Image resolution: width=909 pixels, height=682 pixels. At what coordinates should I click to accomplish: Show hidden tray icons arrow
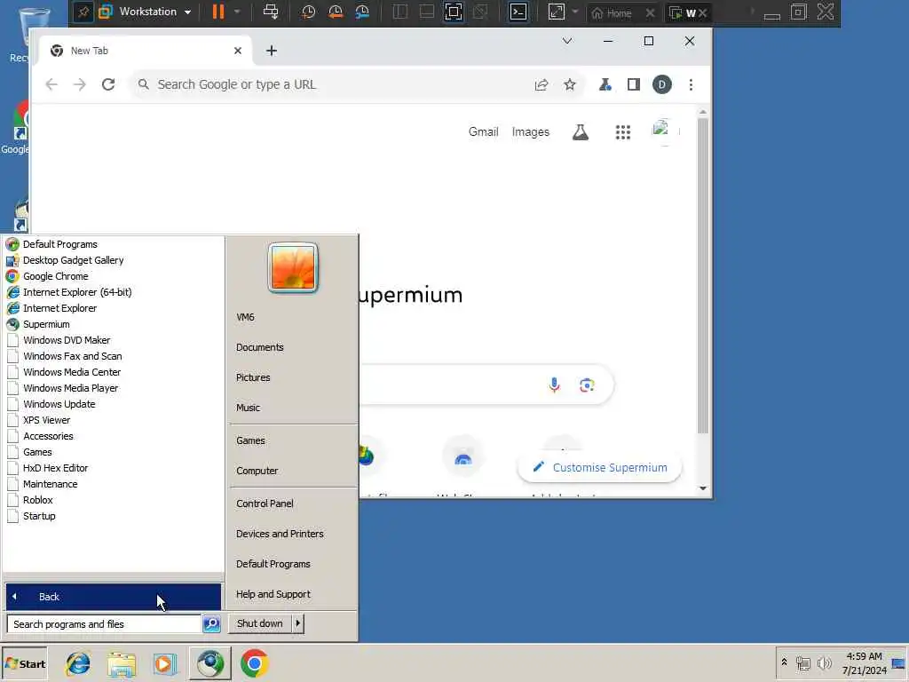784,662
